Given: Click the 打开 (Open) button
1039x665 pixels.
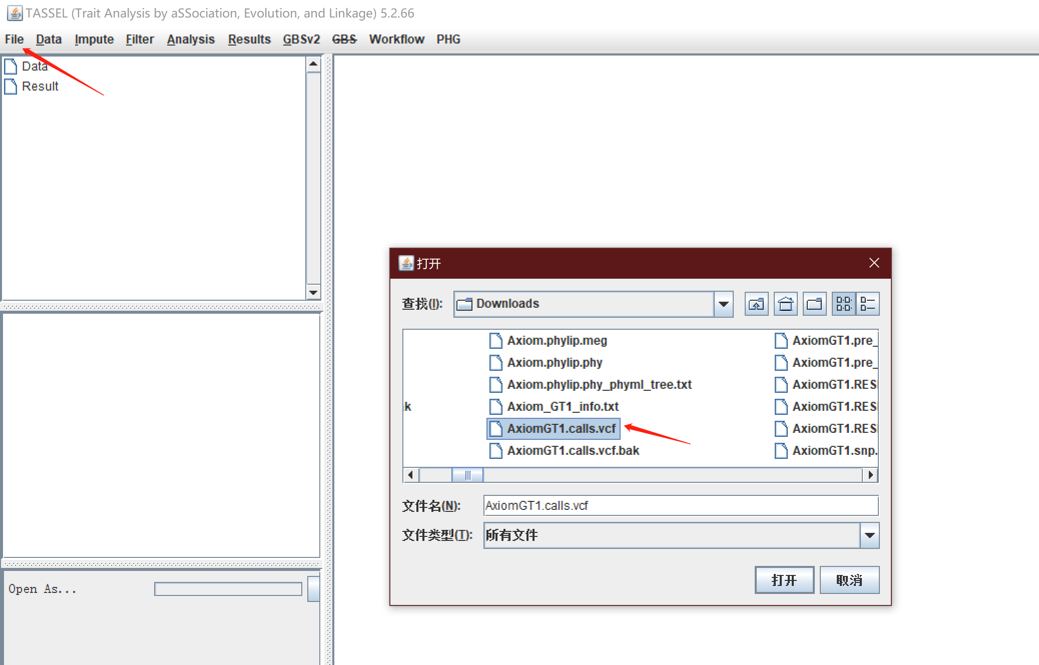Looking at the screenshot, I should tap(784, 580).
